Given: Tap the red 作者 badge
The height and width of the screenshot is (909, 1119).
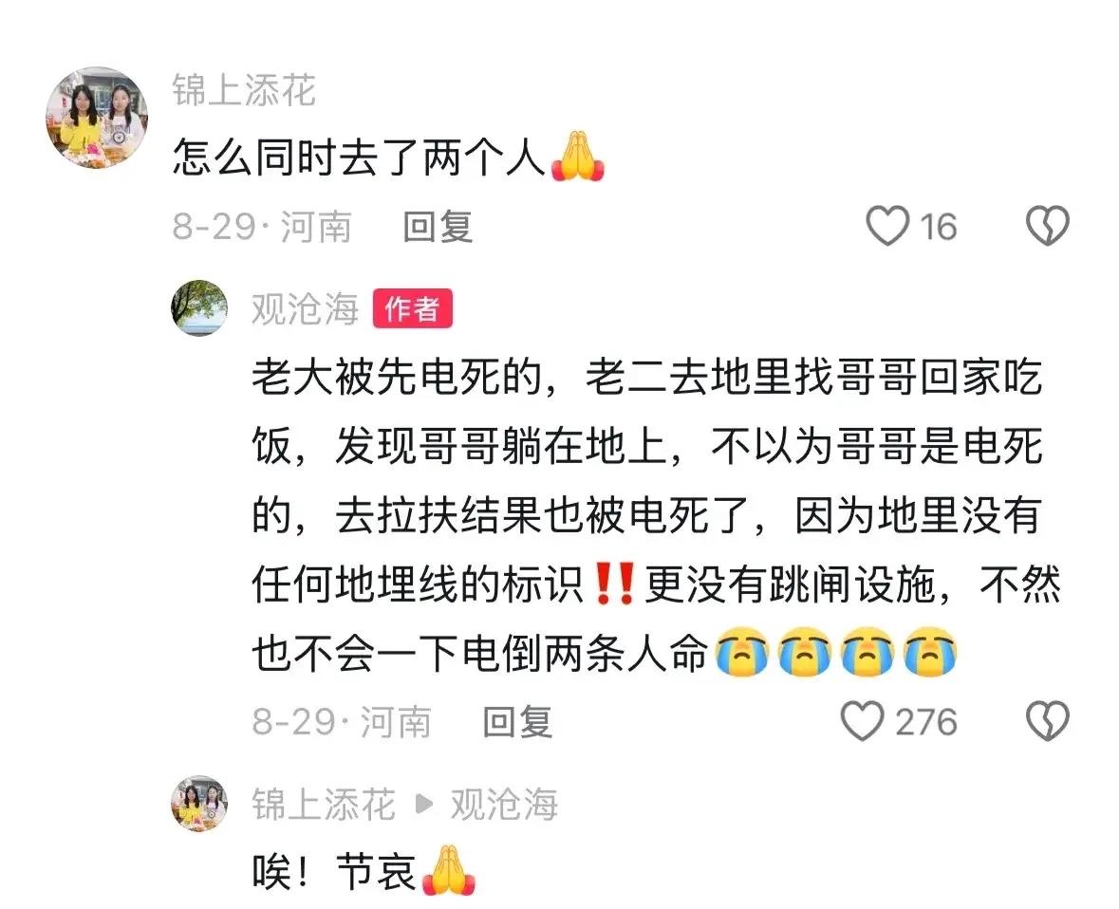Looking at the screenshot, I should [x=413, y=308].
